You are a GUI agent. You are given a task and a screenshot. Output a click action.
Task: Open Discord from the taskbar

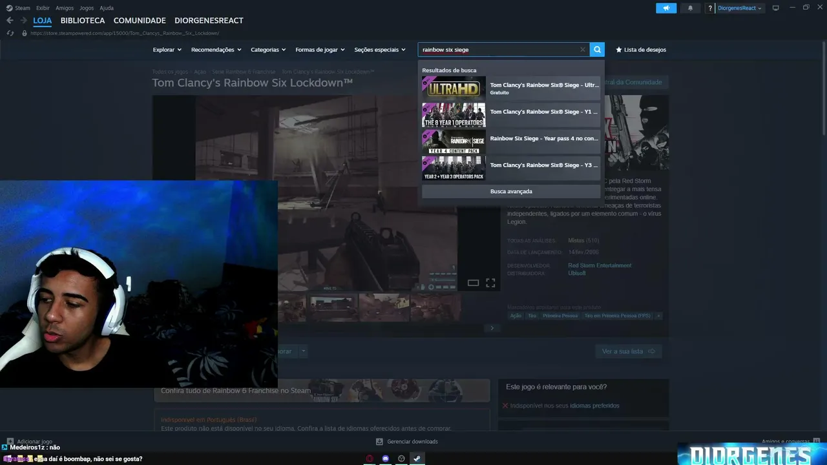point(386,459)
